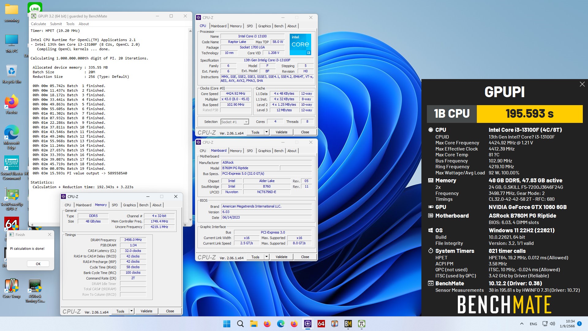Click Validate in top CPU-Z window

coord(281,132)
